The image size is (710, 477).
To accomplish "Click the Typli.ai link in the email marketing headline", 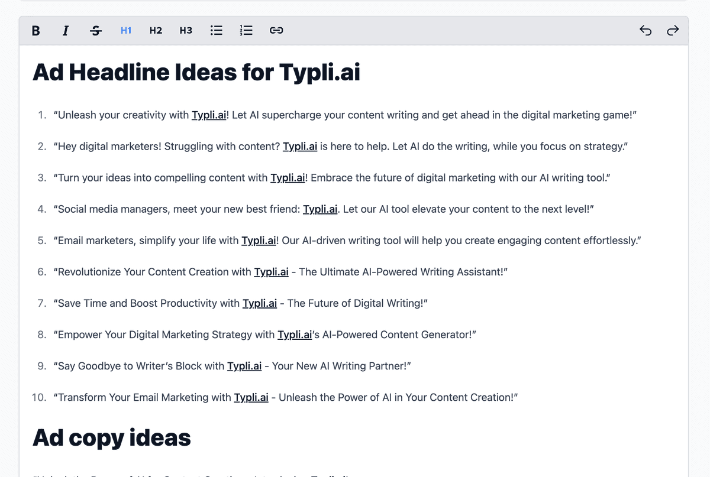I will [259, 240].
